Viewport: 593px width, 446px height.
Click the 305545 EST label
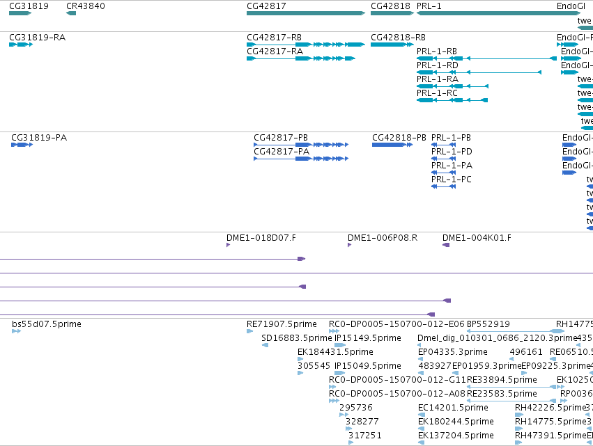pyautogui.click(x=314, y=365)
